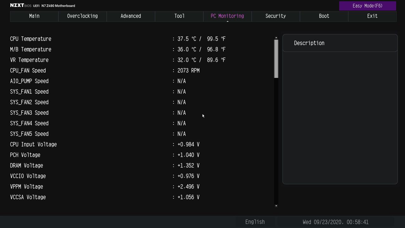Select the Tool tab
Screen dimensions: 405x228
click(x=179, y=16)
